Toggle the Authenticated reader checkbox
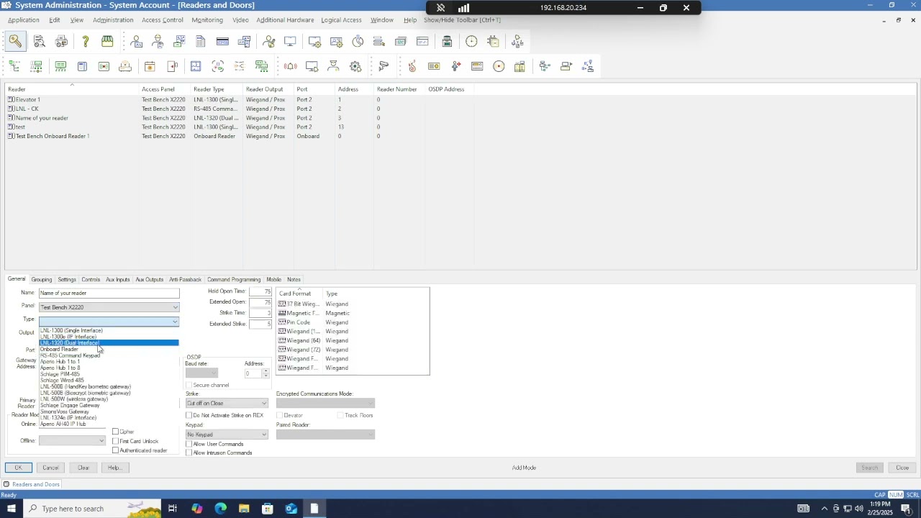The height and width of the screenshot is (518, 921). click(x=115, y=450)
